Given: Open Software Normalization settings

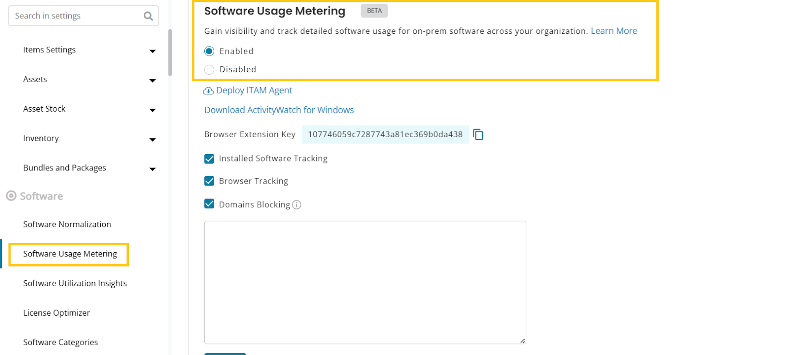Looking at the screenshot, I should pyautogui.click(x=67, y=224).
